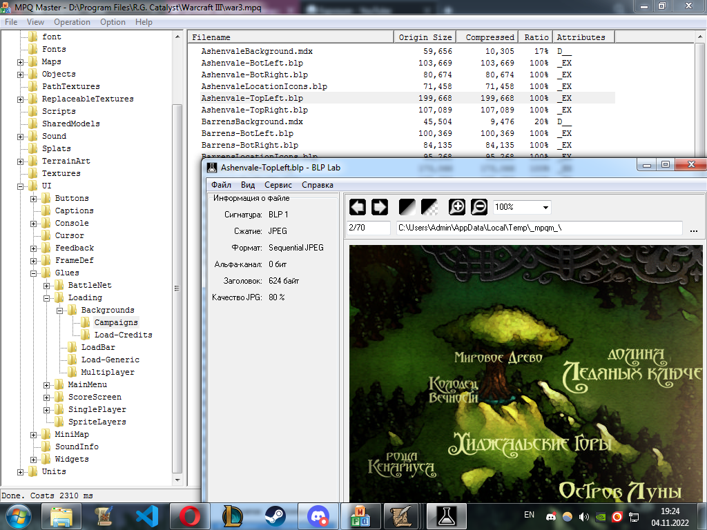The width and height of the screenshot is (707, 530).
Task: Open Opera browser from taskbar
Action: pos(190,516)
